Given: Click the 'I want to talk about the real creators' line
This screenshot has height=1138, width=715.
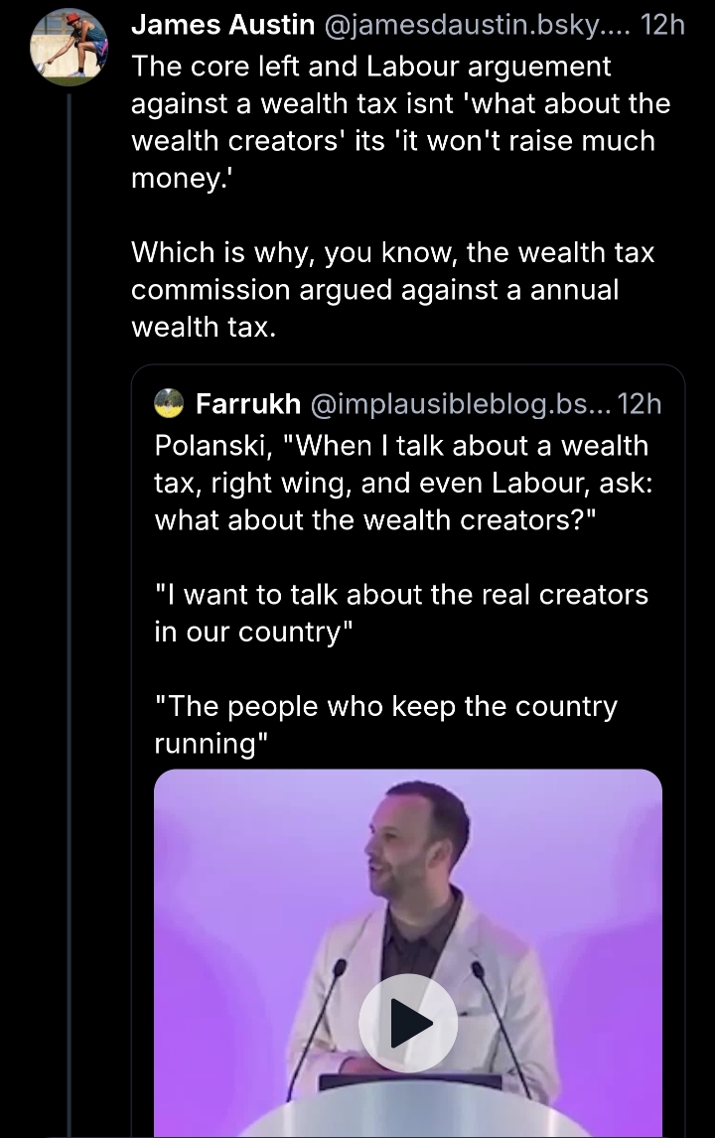Looking at the screenshot, I should point(401,613).
